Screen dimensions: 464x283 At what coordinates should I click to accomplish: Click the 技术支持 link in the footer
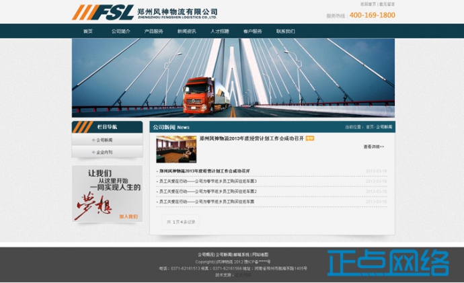coord(243,276)
